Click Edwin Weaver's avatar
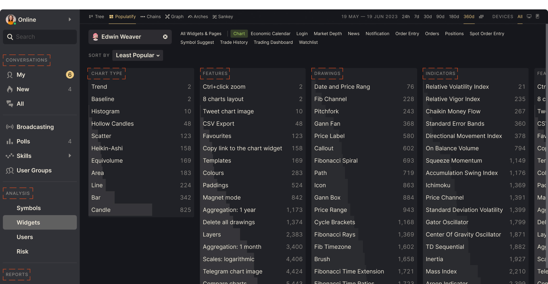The image size is (548, 284). (96, 37)
